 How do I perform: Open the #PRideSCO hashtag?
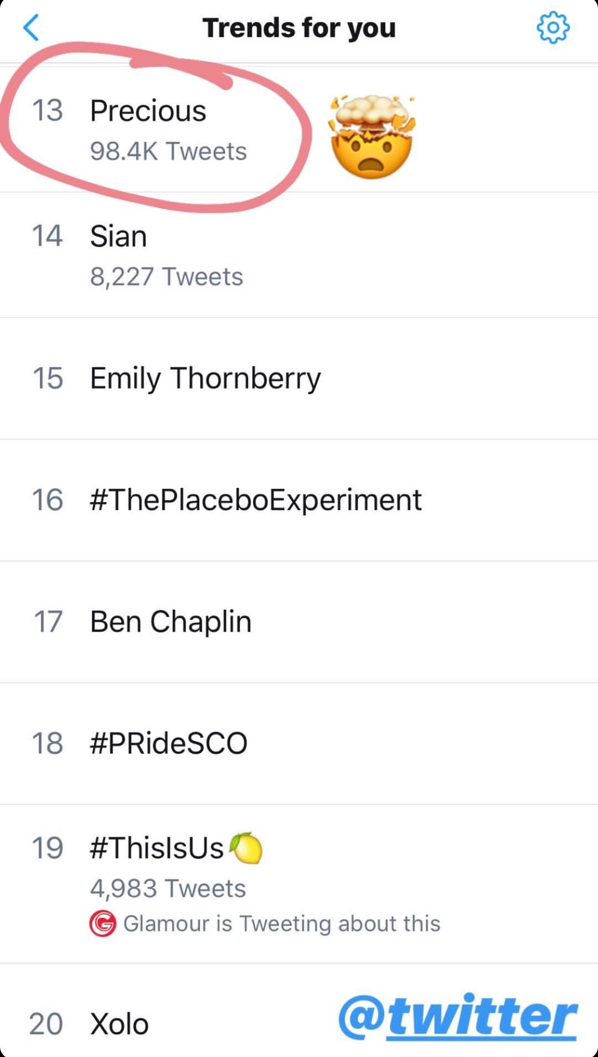click(299, 743)
